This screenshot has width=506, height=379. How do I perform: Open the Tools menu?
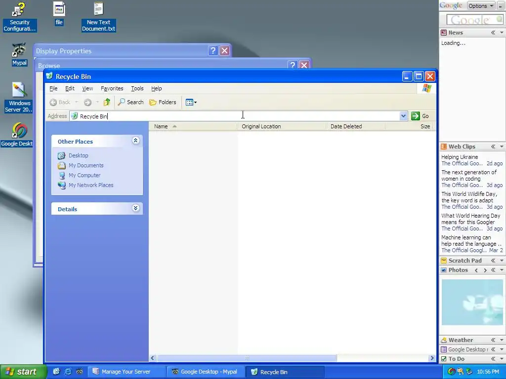(x=137, y=88)
